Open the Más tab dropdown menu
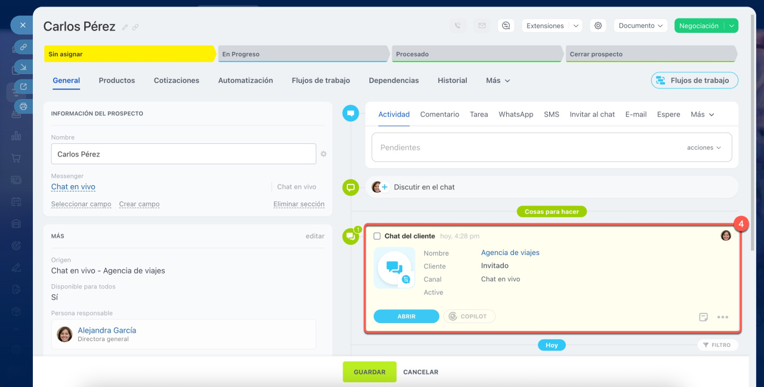This screenshot has height=387, width=764. 498,81
